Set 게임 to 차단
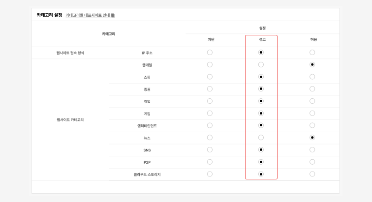Screen dimensions: 372x202 (x=210, y=114)
